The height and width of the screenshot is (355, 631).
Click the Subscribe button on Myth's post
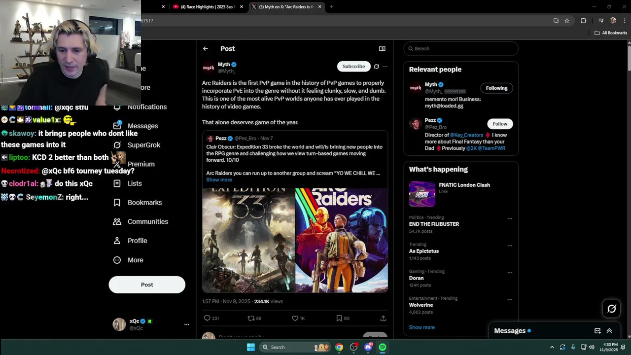[x=353, y=67]
